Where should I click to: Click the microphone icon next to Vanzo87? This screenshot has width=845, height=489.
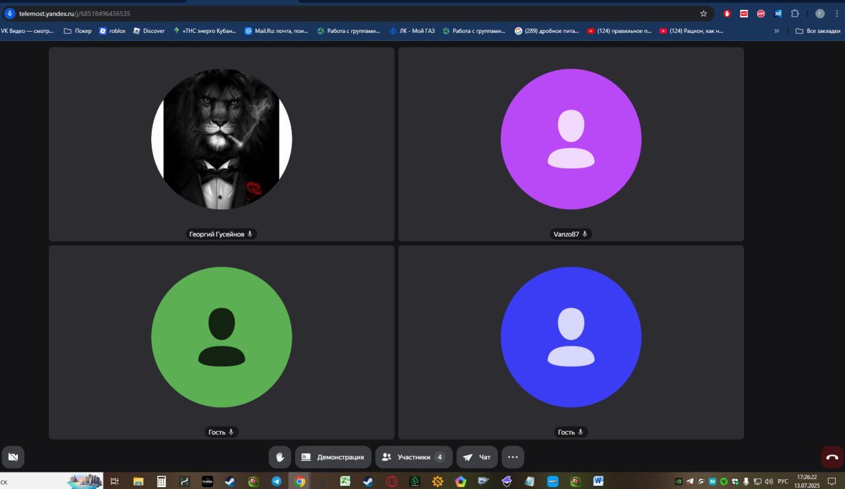click(585, 234)
